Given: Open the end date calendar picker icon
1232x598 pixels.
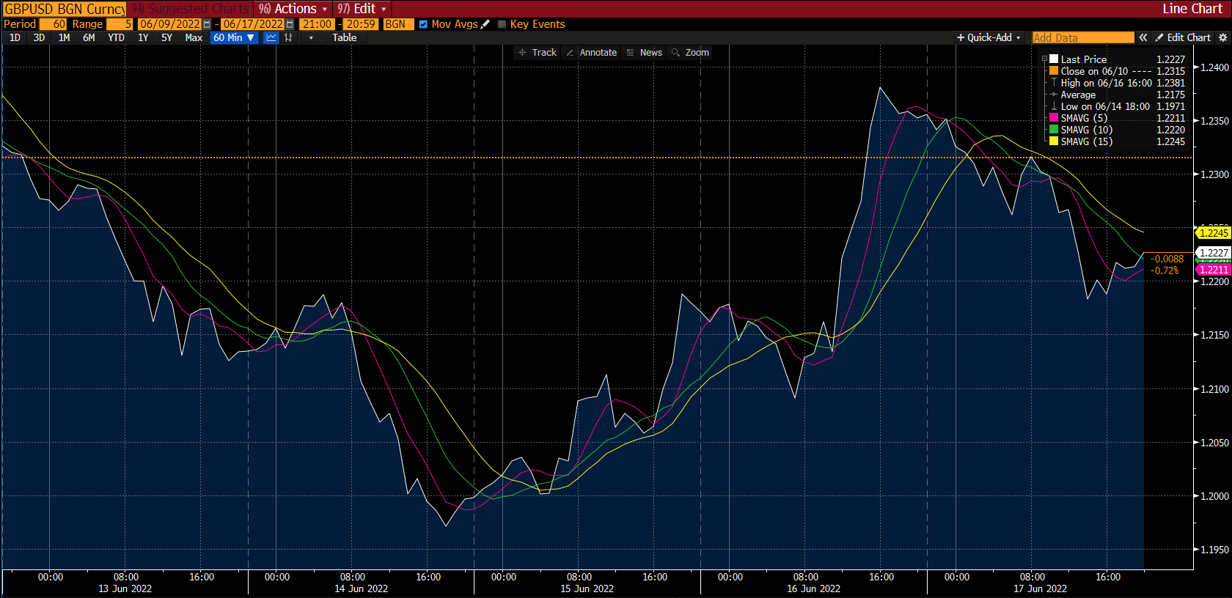Looking at the screenshot, I should pos(290,24).
